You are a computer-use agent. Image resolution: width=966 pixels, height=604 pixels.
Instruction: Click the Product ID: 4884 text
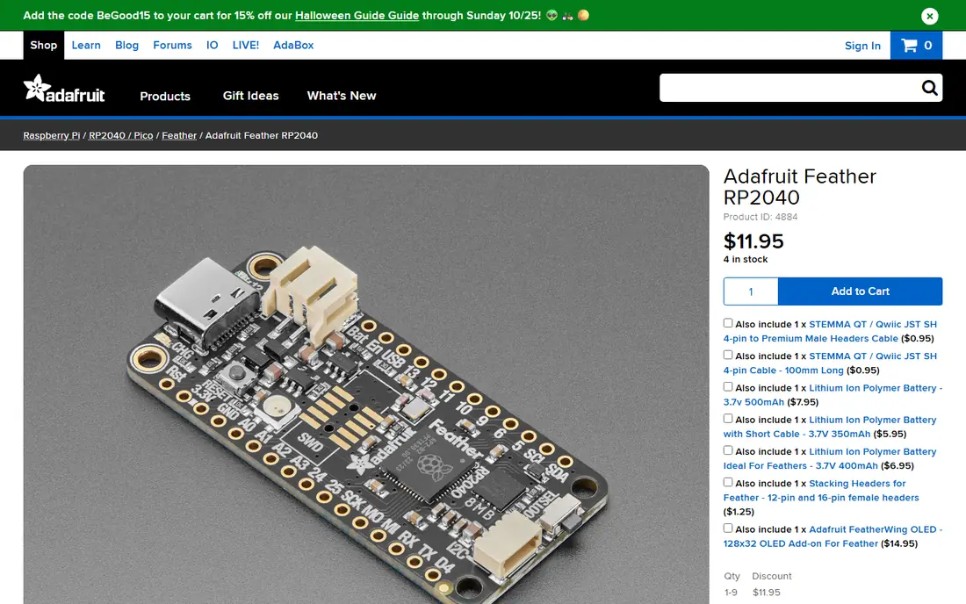[761, 217]
